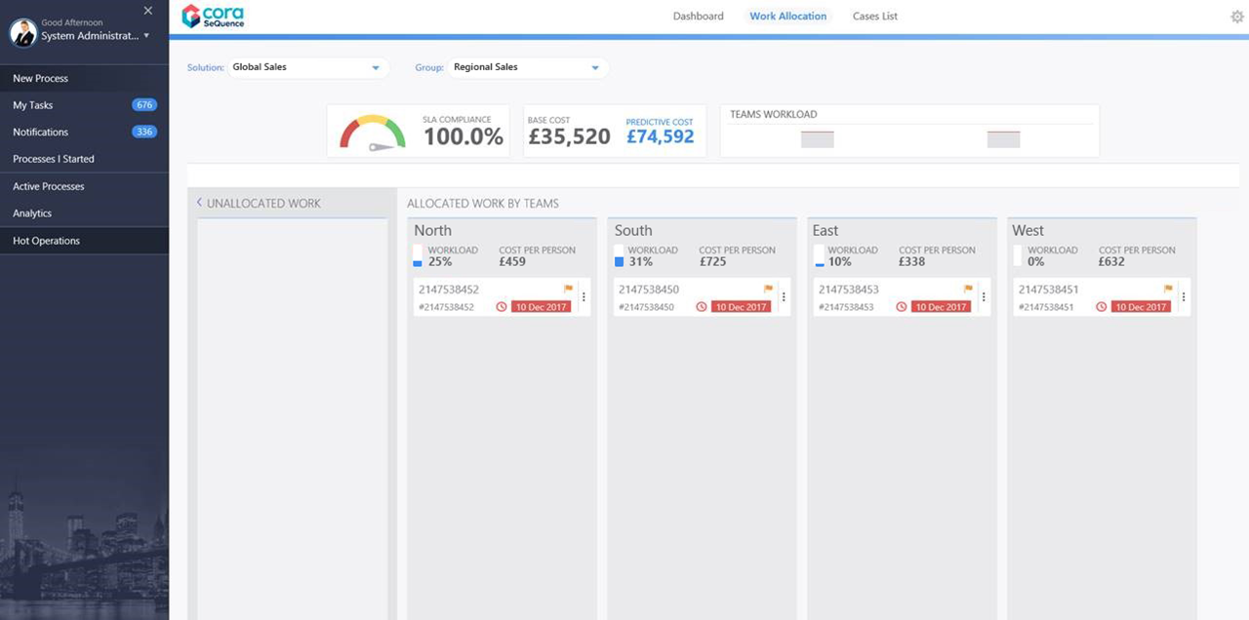The height and width of the screenshot is (620, 1249).
Task: Click the predictive cost £74,592
Action: coord(661,137)
